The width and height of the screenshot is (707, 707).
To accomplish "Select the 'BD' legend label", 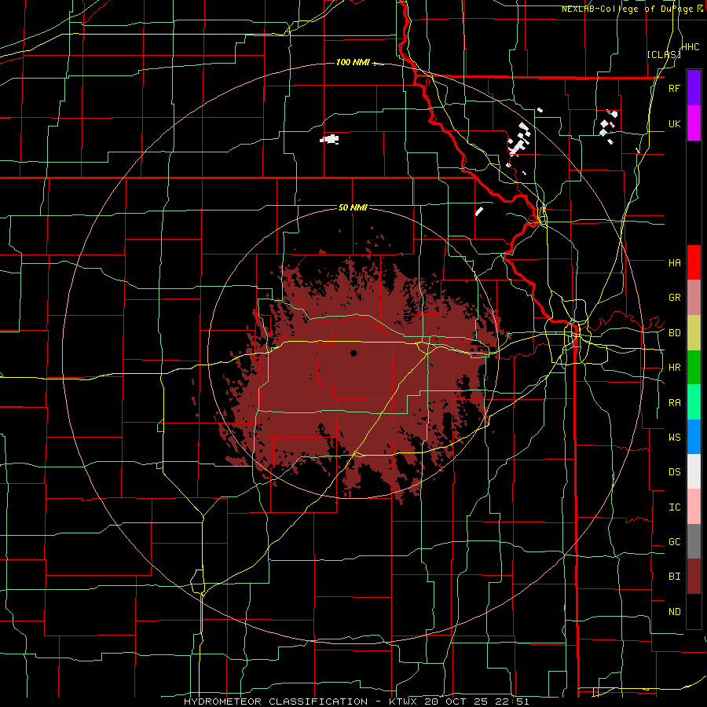I will click(x=674, y=333).
